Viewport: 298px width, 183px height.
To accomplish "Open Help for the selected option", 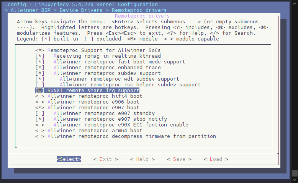I will (142, 159).
